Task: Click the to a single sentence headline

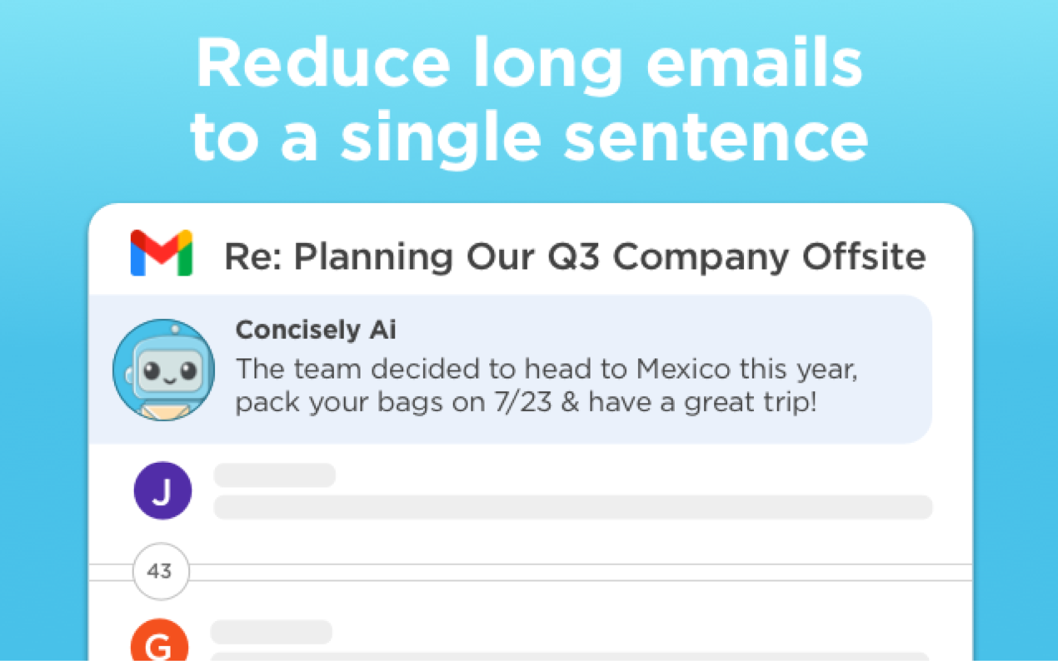Action: (x=529, y=137)
